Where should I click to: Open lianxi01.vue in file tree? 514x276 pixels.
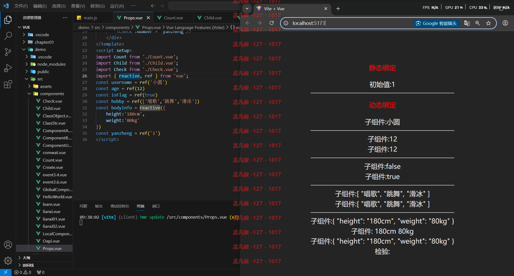click(x=54, y=219)
